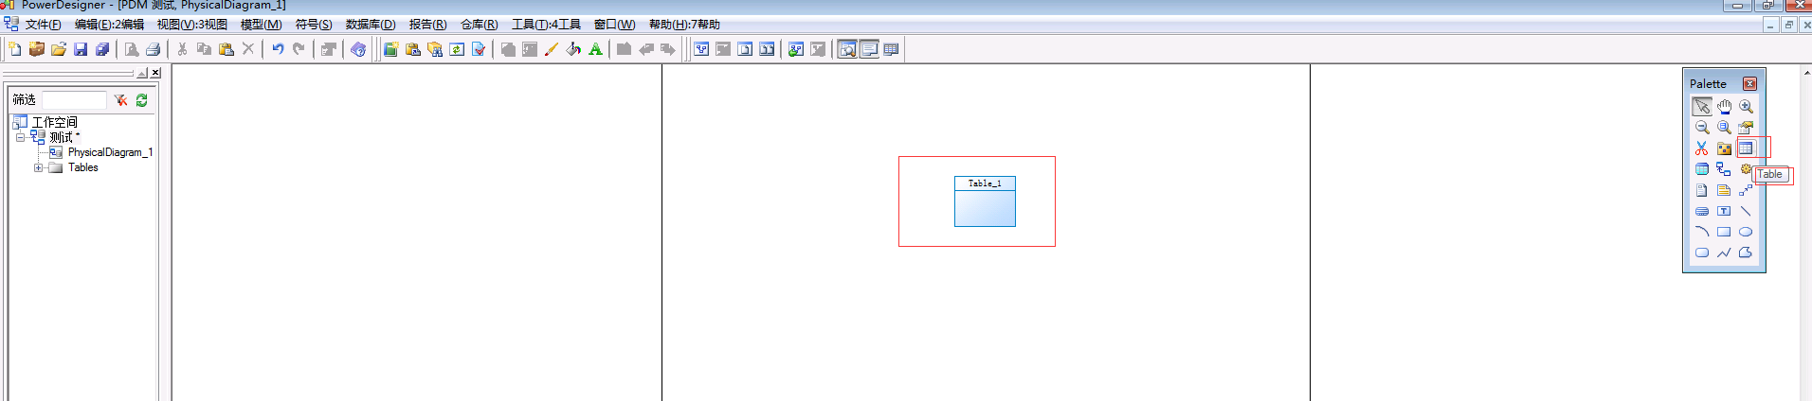Select the Delete scissors tool in Palette
The image size is (1812, 401).
pyautogui.click(x=1702, y=148)
